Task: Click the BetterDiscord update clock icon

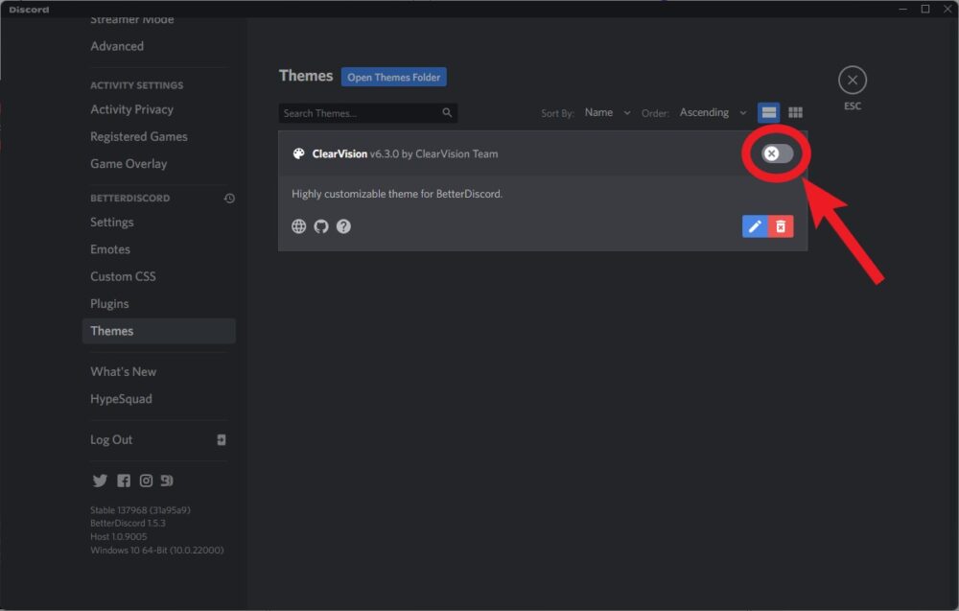Action: [x=229, y=198]
